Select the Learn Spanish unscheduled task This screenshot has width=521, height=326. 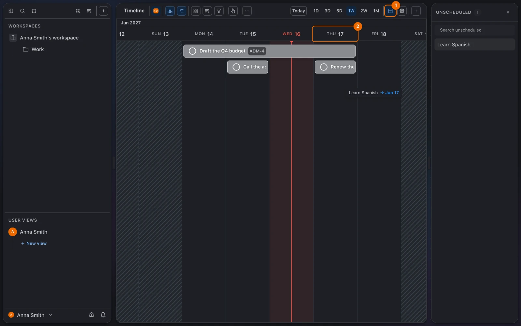[x=474, y=45]
